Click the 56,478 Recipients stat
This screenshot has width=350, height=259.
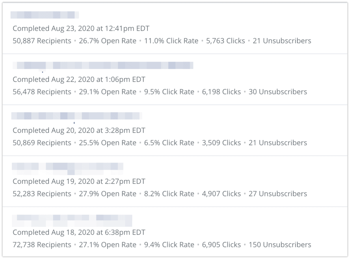click(x=42, y=92)
